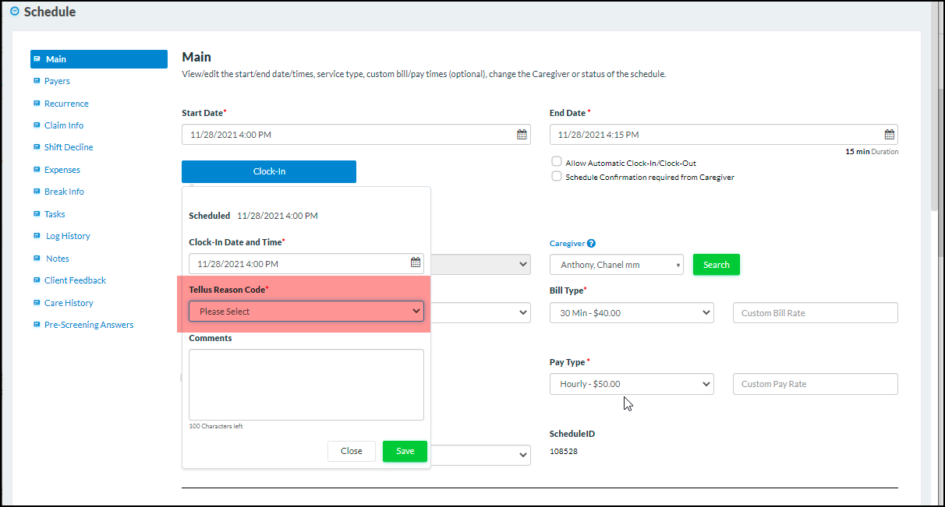Open the Bill Type dropdown

pos(632,313)
